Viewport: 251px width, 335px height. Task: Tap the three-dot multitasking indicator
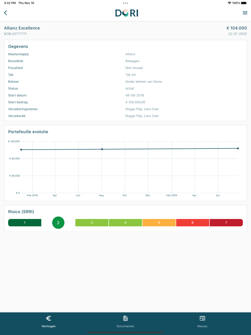click(125, 3)
